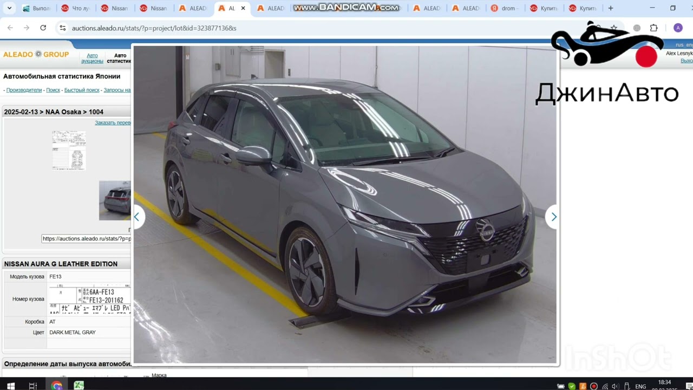Open the 'Производители' link
693x390 pixels.
pyautogui.click(x=24, y=90)
